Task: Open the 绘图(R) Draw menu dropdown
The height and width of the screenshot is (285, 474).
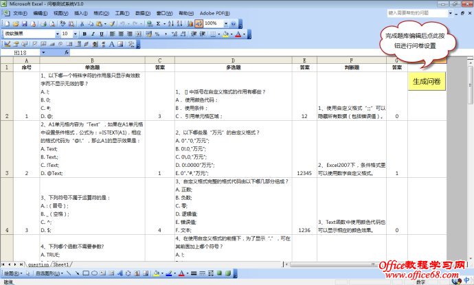Action: click(x=13, y=273)
